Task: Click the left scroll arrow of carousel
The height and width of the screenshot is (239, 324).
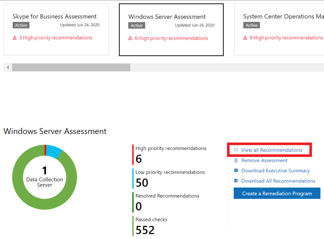Action: 8,67
